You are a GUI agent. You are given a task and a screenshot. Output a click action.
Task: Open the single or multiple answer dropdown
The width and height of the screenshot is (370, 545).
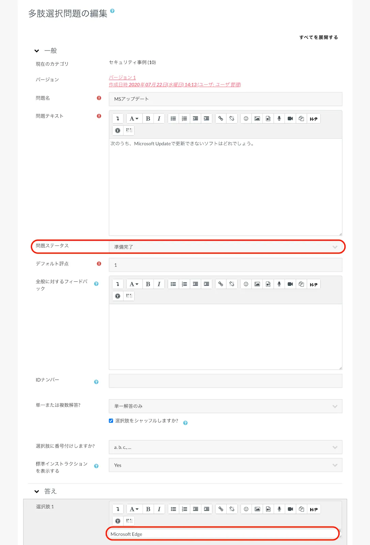click(x=225, y=406)
